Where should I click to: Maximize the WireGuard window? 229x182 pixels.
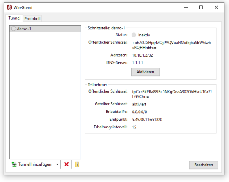(201, 7)
